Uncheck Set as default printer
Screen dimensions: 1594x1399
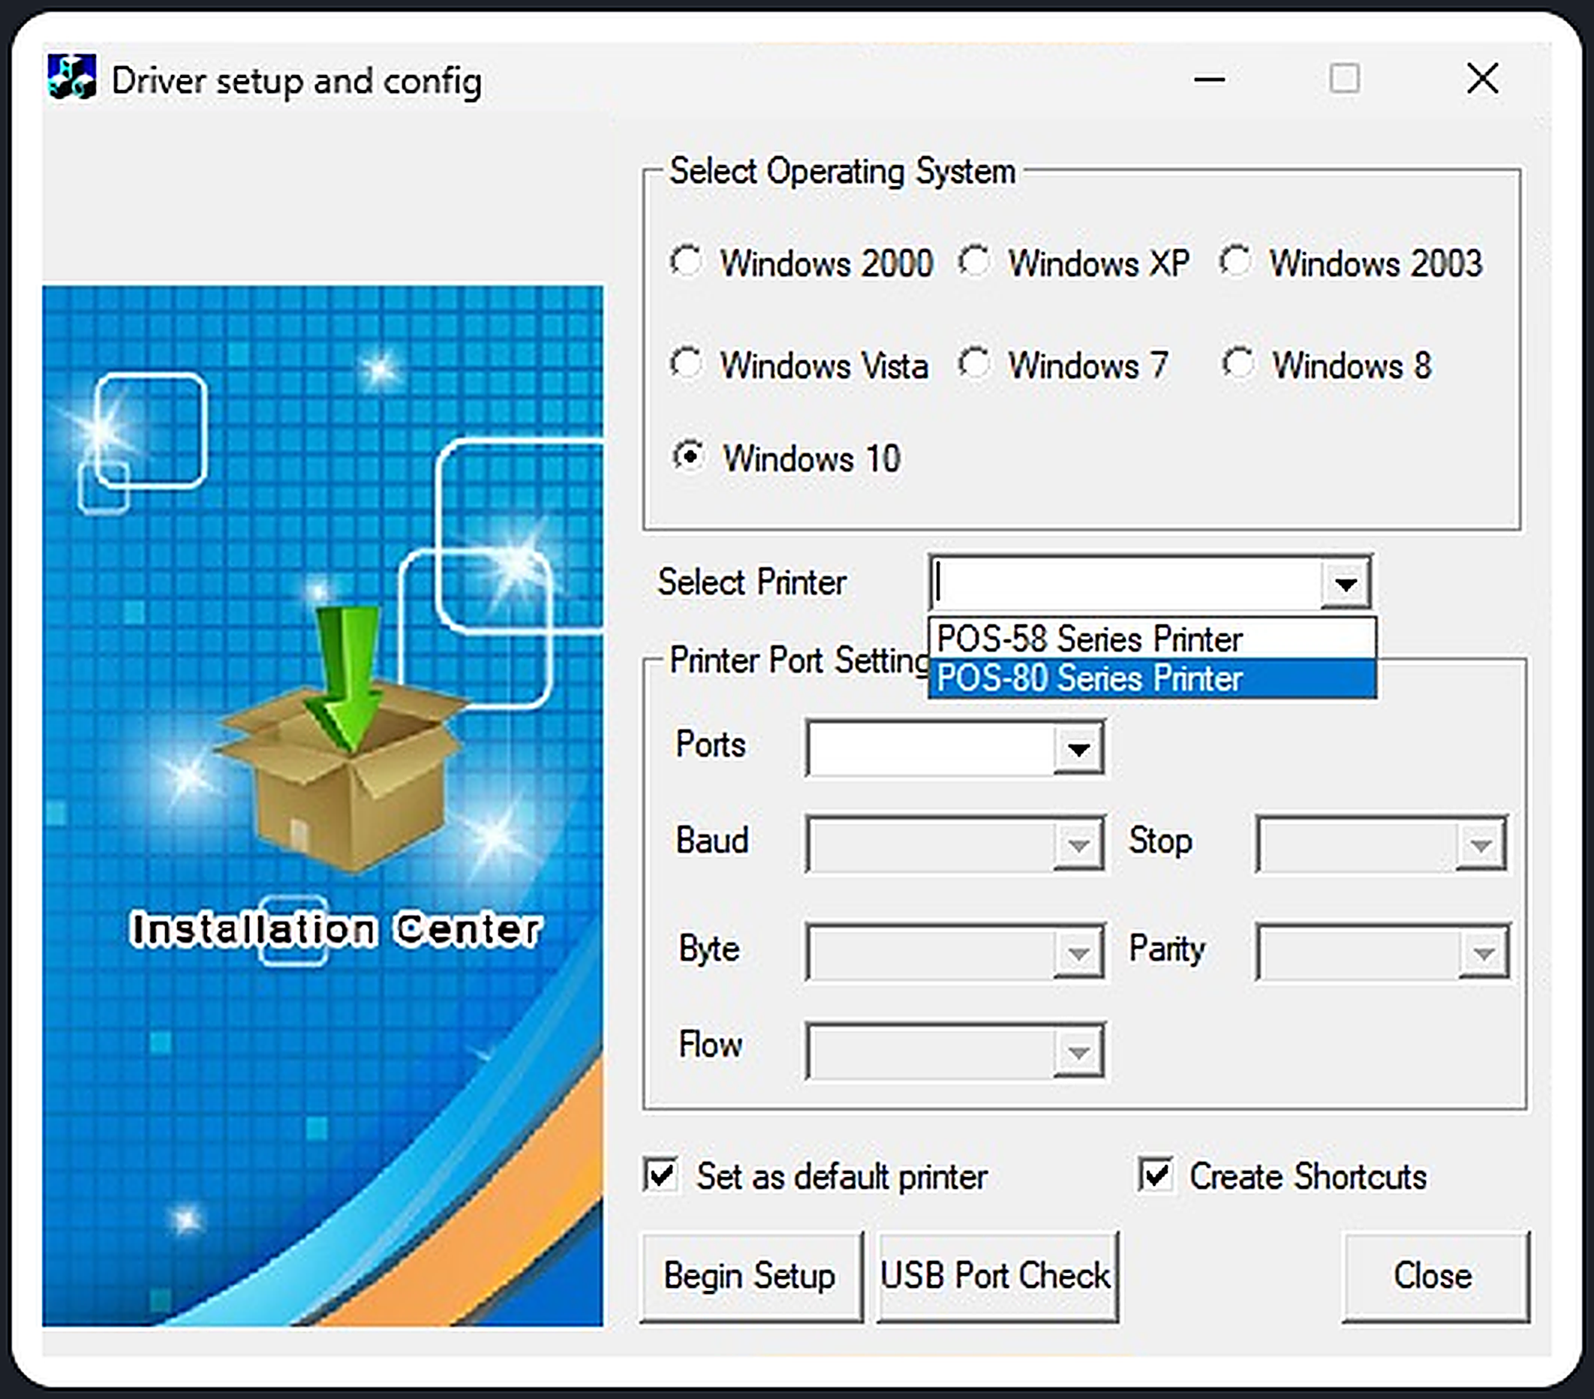[x=661, y=1175]
